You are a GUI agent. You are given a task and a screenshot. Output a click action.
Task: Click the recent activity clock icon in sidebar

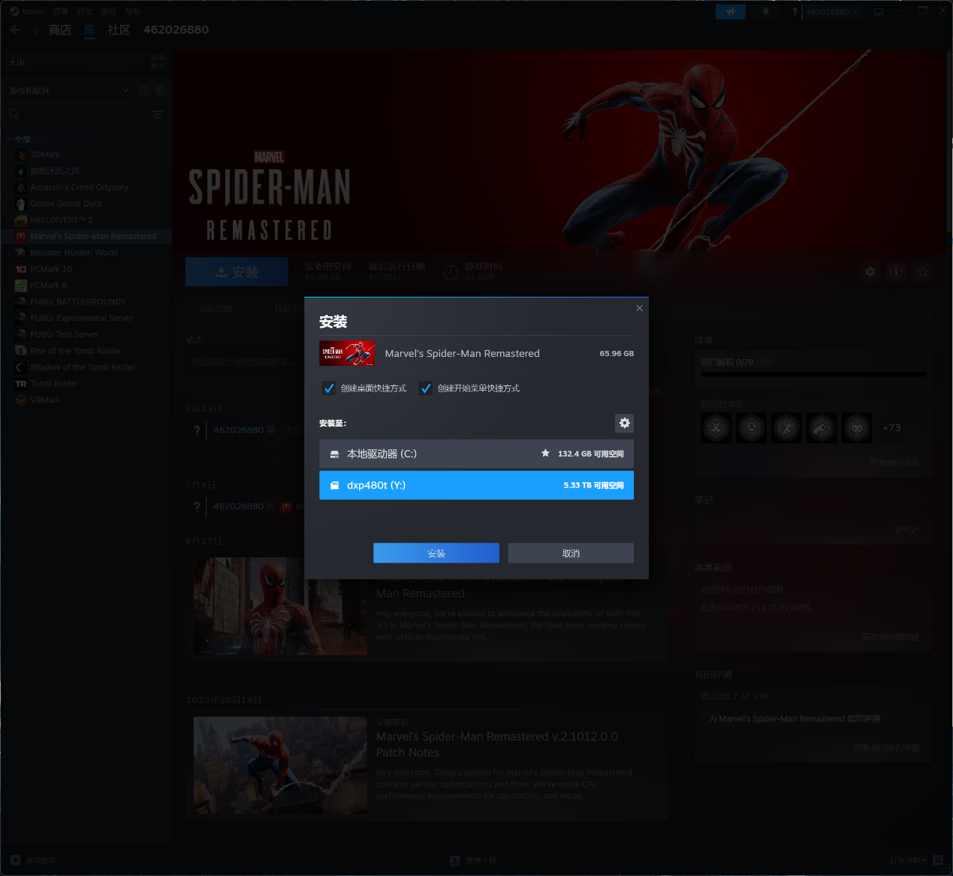point(144,91)
